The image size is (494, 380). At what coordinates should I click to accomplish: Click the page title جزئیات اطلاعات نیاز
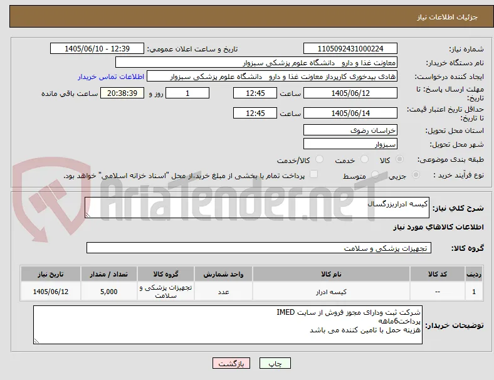coord(448,17)
